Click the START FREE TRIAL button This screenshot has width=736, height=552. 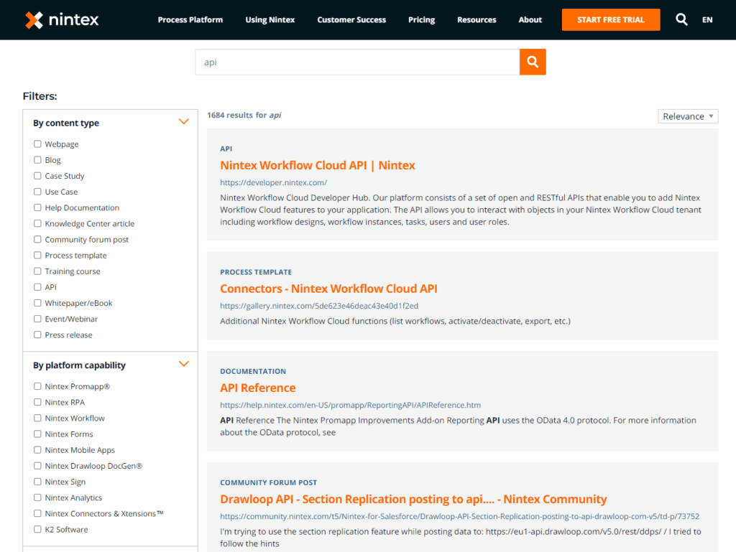pyautogui.click(x=610, y=19)
